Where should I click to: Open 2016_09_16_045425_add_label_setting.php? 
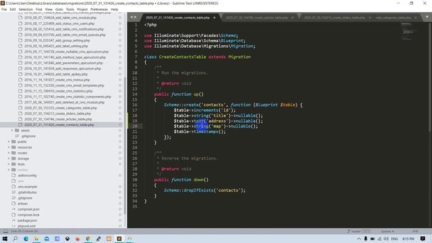coord(56,47)
